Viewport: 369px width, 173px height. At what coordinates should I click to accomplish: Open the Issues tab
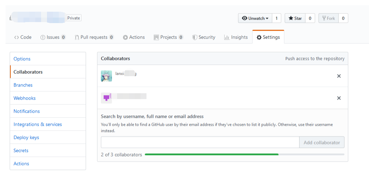tap(53, 37)
